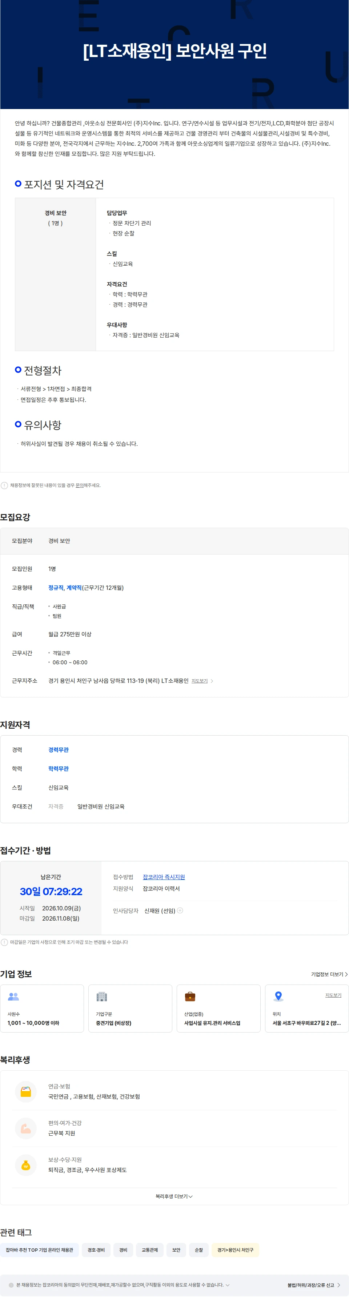
Task: Expand the 복리후생 더보기 section
Action: pyautogui.click(x=174, y=1196)
